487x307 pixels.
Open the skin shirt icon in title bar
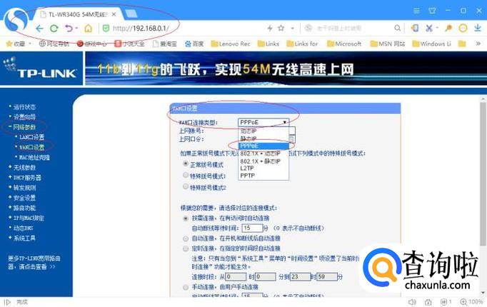tap(432, 11)
